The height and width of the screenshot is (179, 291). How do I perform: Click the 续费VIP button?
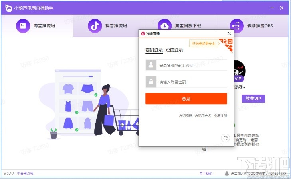pyautogui.click(x=253, y=99)
